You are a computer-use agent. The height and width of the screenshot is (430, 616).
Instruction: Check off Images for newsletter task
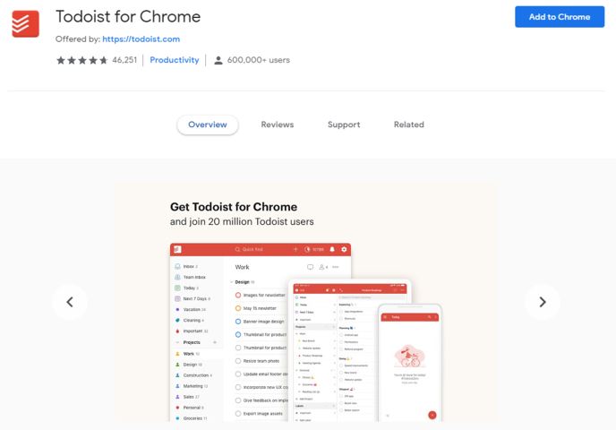click(238, 295)
